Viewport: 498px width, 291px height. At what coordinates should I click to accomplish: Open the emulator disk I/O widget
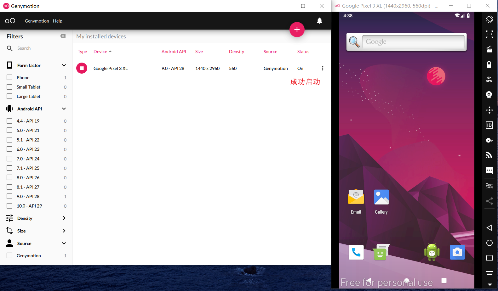pyautogui.click(x=489, y=140)
